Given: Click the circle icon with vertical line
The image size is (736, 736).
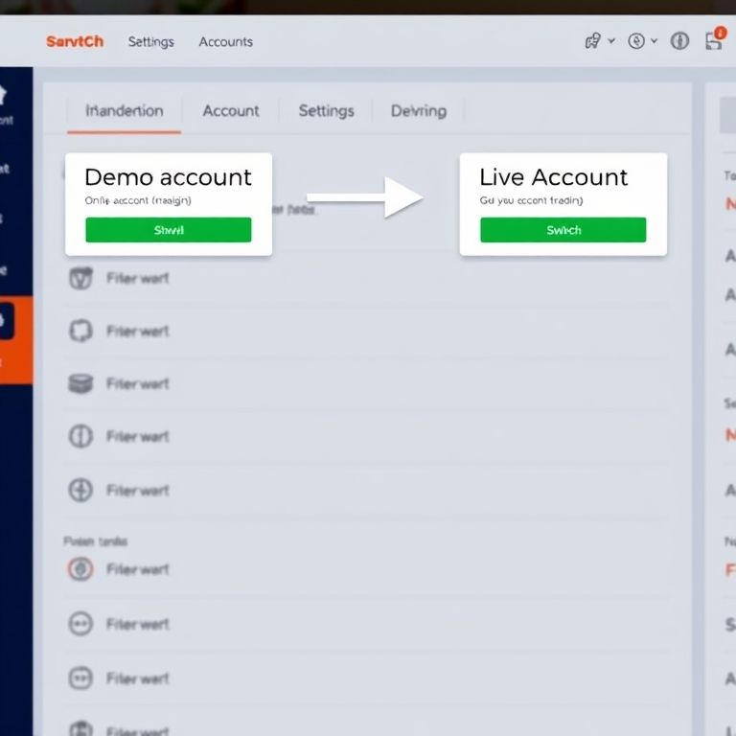Looking at the screenshot, I should pyautogui.click(x=80, y=437).
